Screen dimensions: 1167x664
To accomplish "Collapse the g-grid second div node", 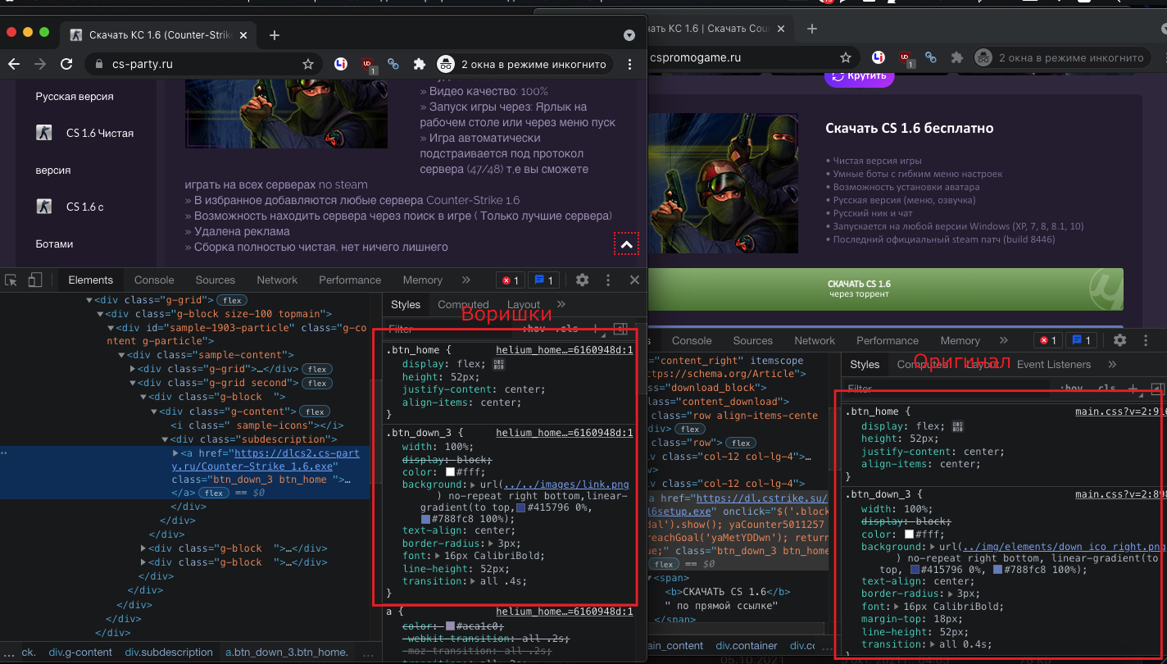I will click(133, 384).
